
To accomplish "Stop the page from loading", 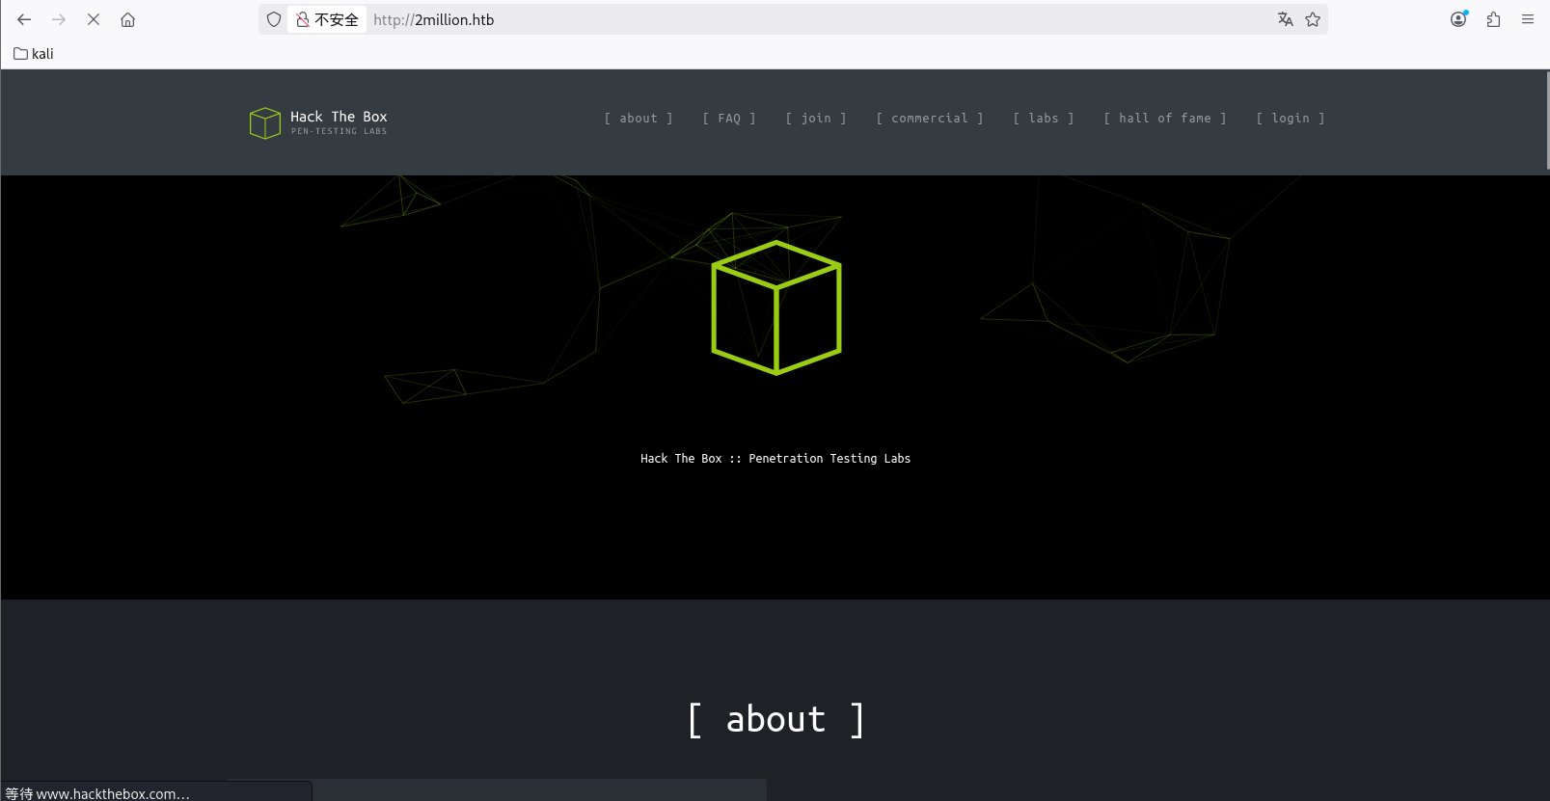I will click(94, 19).
